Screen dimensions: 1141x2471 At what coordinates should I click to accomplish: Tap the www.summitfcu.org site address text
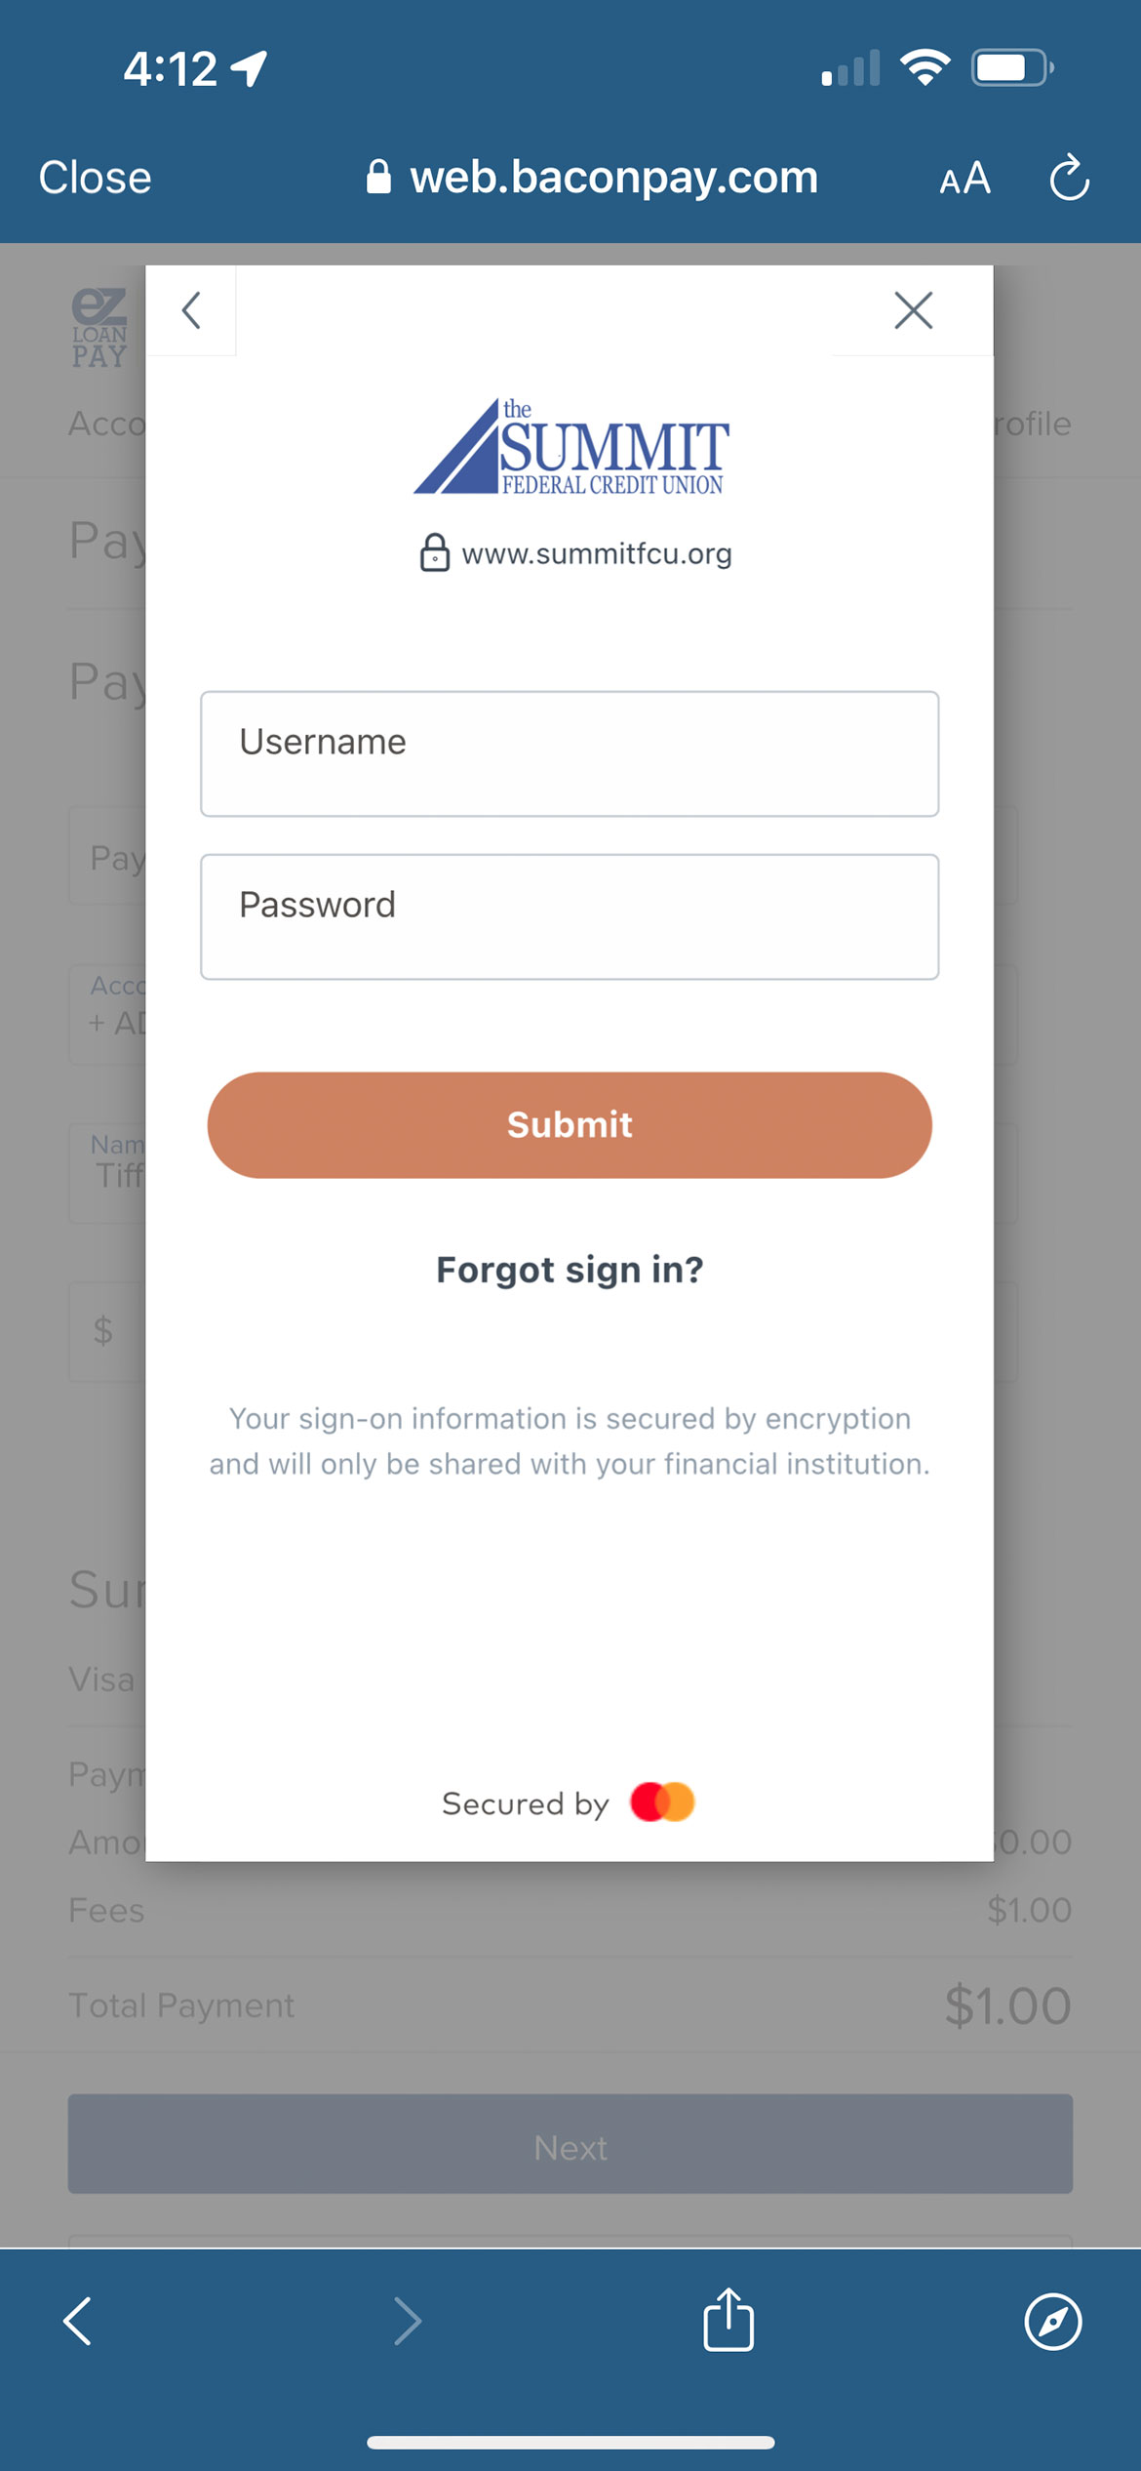(x=597, y=554)
